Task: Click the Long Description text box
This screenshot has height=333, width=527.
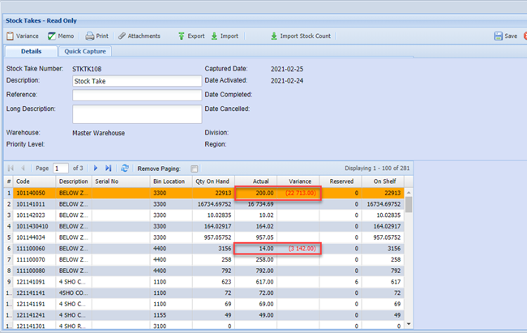Action: point(136,113)
